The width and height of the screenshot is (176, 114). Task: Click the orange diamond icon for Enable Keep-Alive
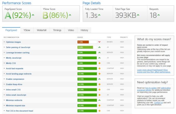tap(99, 84)
